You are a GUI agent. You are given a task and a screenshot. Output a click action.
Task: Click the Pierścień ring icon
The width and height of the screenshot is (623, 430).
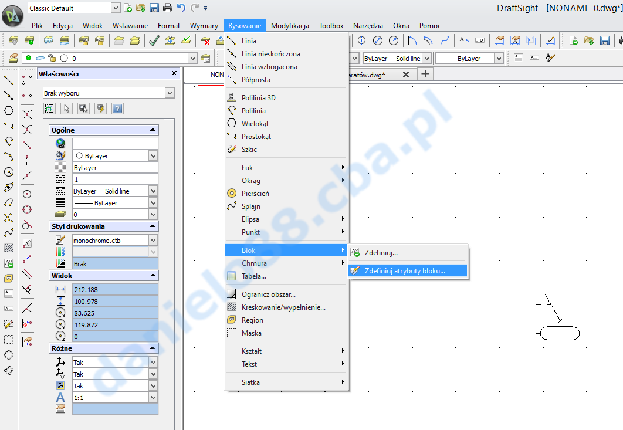tap(232, 193)
